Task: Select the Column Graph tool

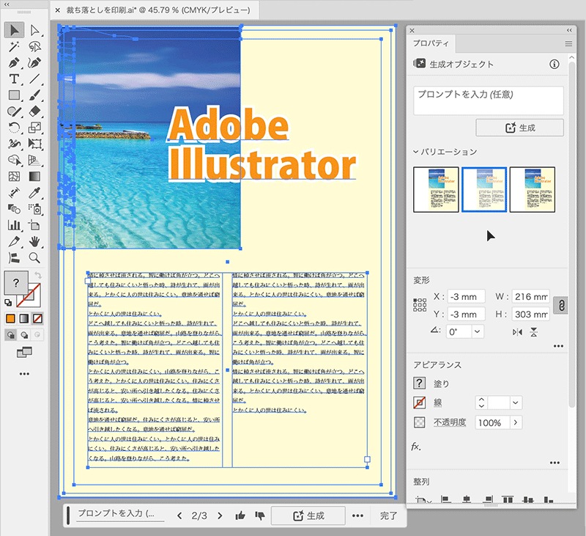Action: 14,225
